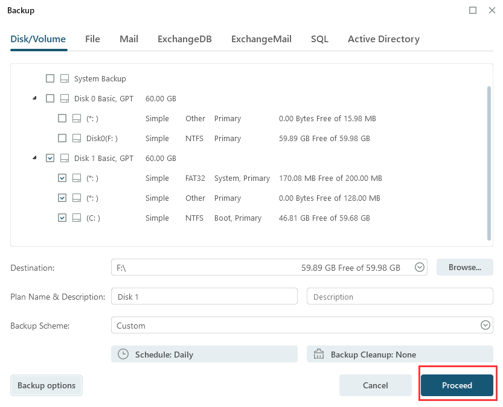Click the (C:) volume drive icon

77,218
